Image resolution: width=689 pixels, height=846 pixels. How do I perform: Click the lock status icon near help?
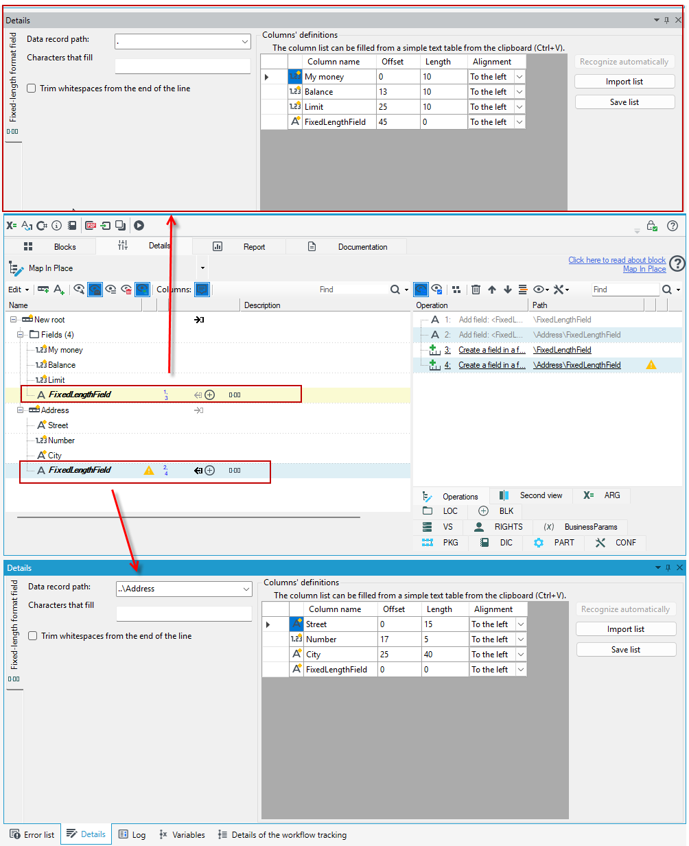pos(652,226)
